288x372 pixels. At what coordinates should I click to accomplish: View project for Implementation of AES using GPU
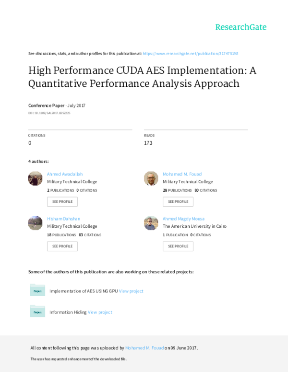tap(131, 291)
